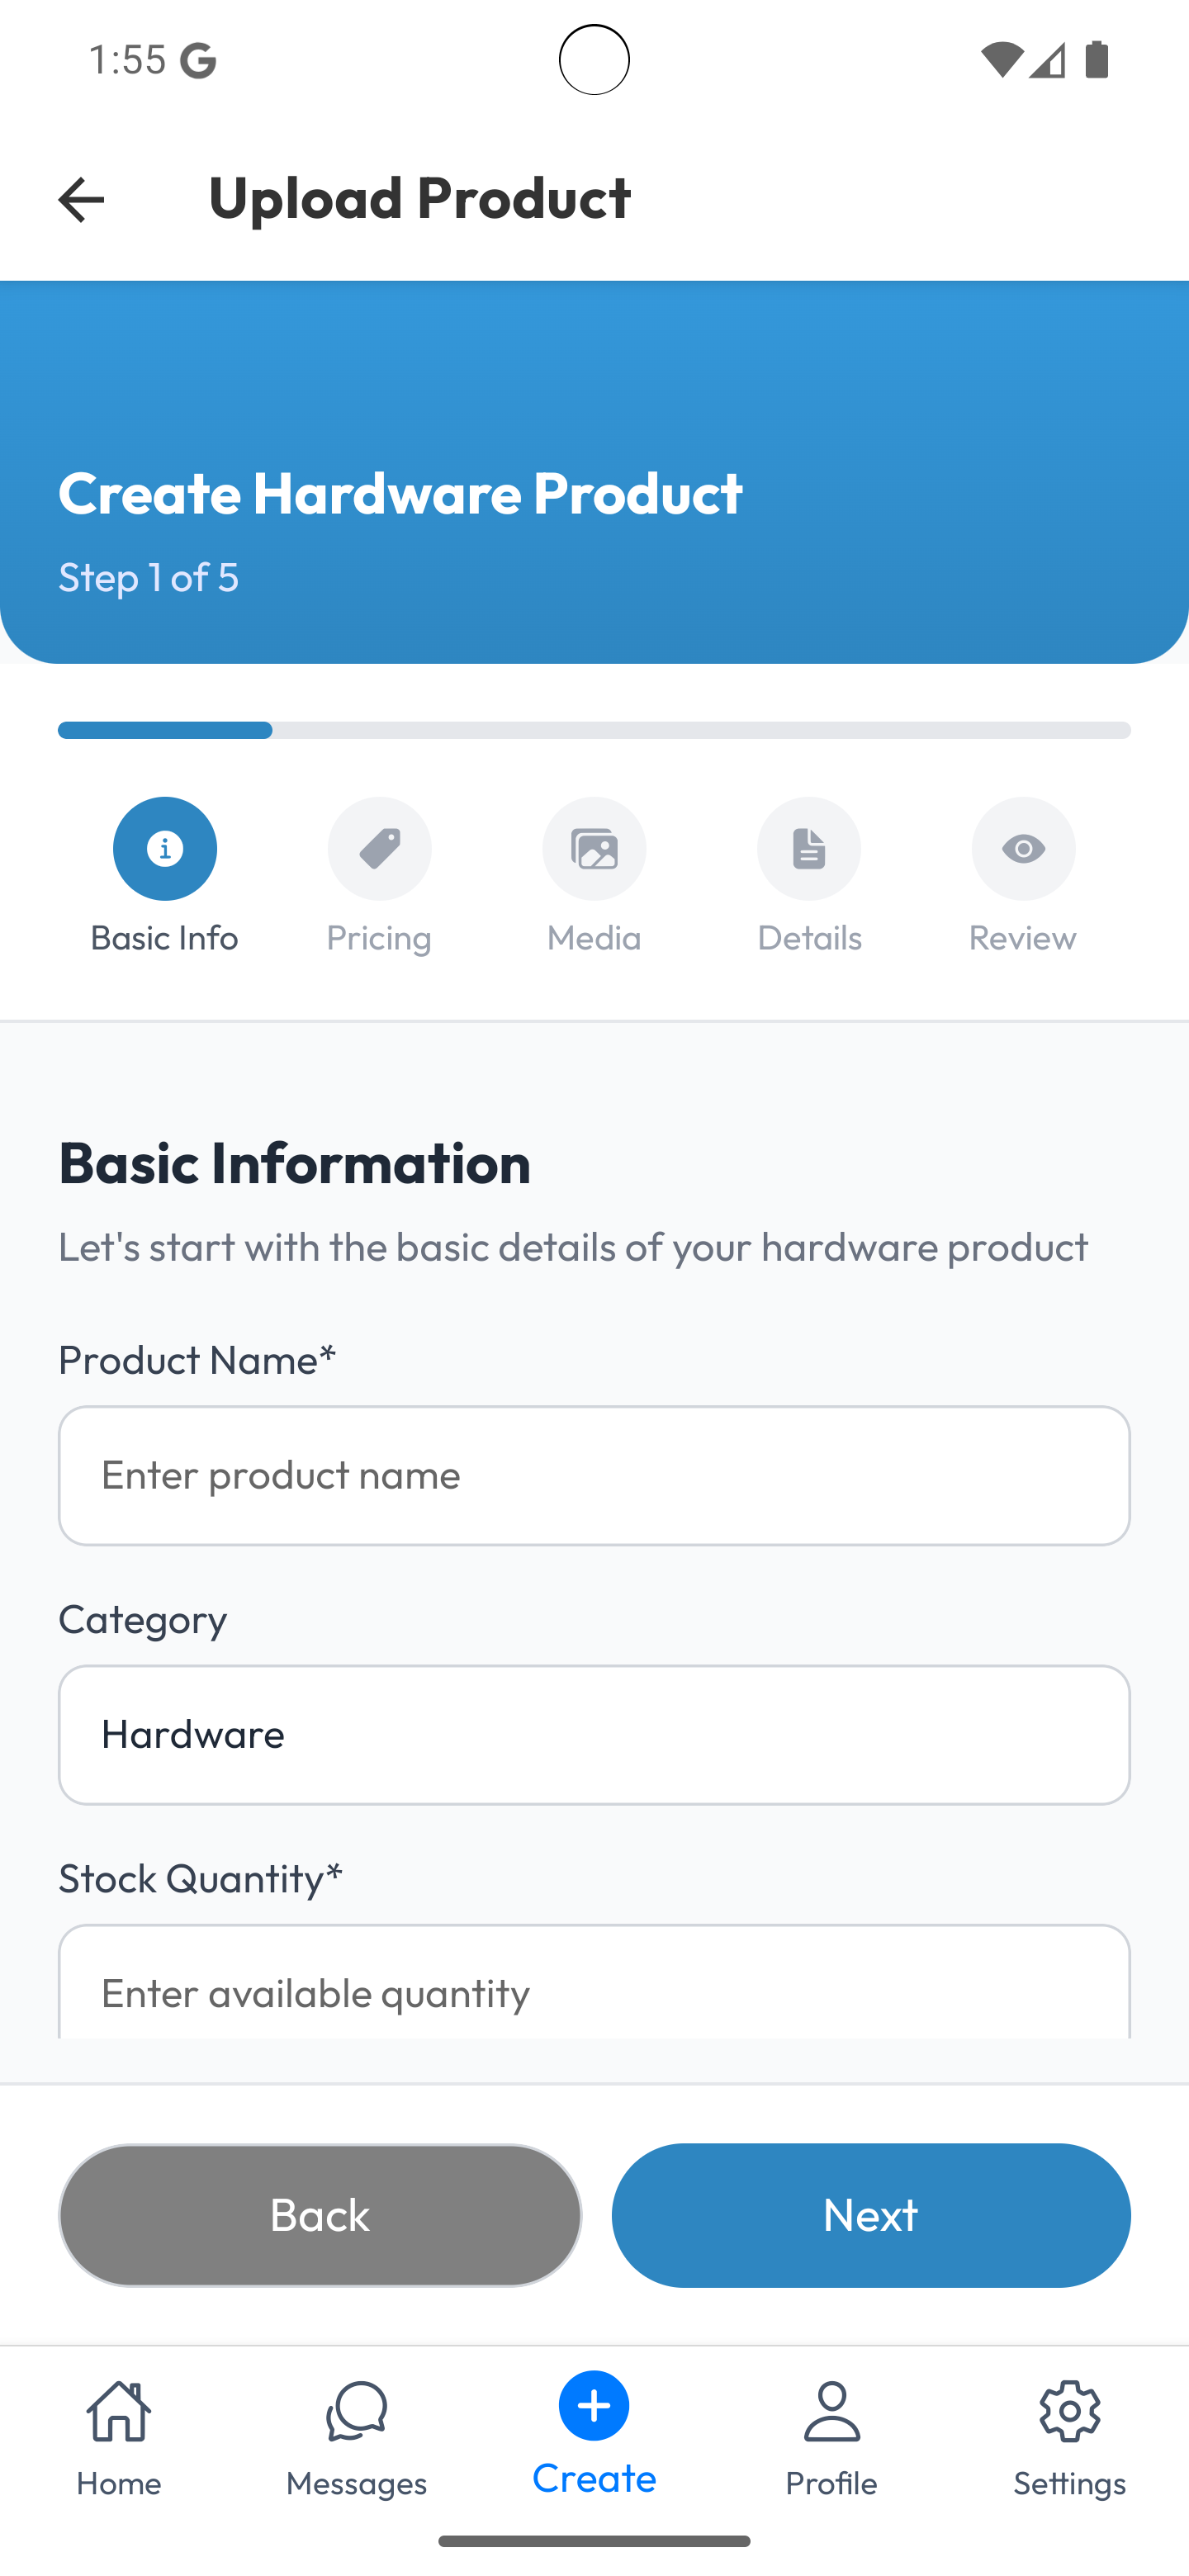The image size is (1189, 2576).
Task: Focus the Enter available quantity field
Action: coord(594,1982)
